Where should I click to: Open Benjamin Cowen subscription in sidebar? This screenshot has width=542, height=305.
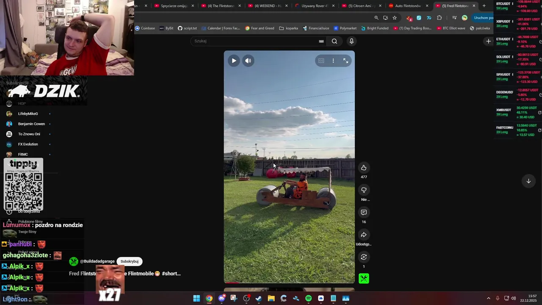point(28,124)
